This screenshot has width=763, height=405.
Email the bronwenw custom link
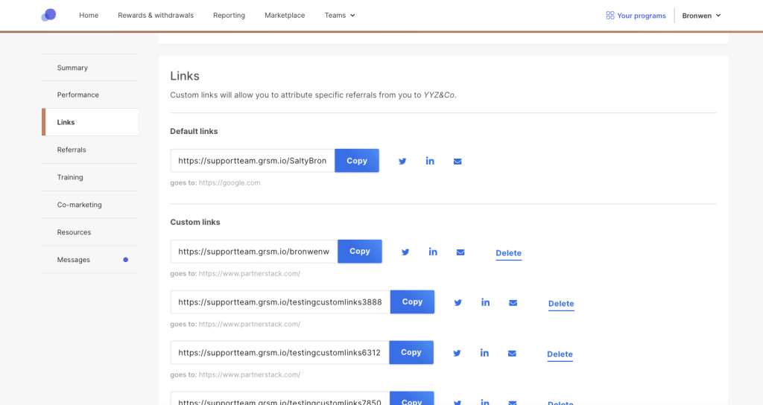click(x=460, y=252)
